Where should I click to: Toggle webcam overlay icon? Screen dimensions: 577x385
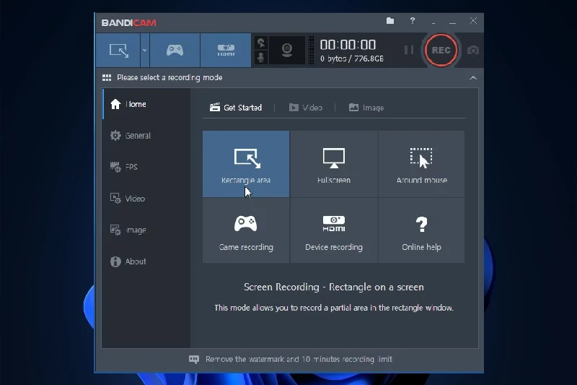(x=287, y=50)
